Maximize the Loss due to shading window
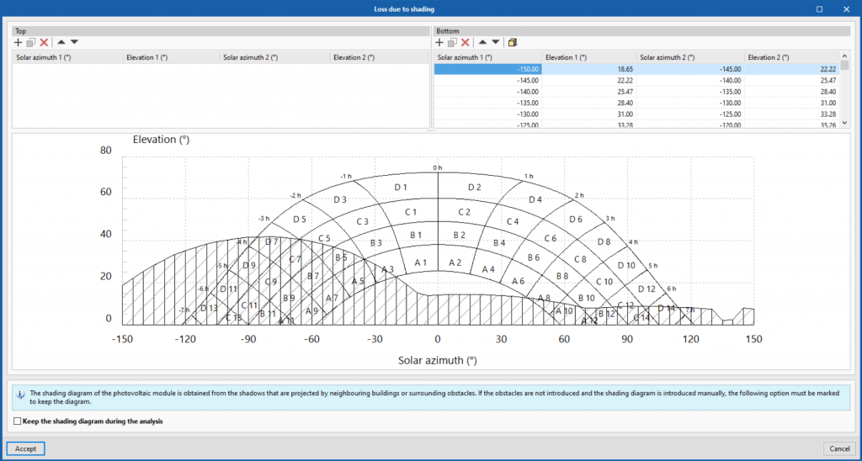This screenshot has width=862, height=461. click(x=820, y=8)
